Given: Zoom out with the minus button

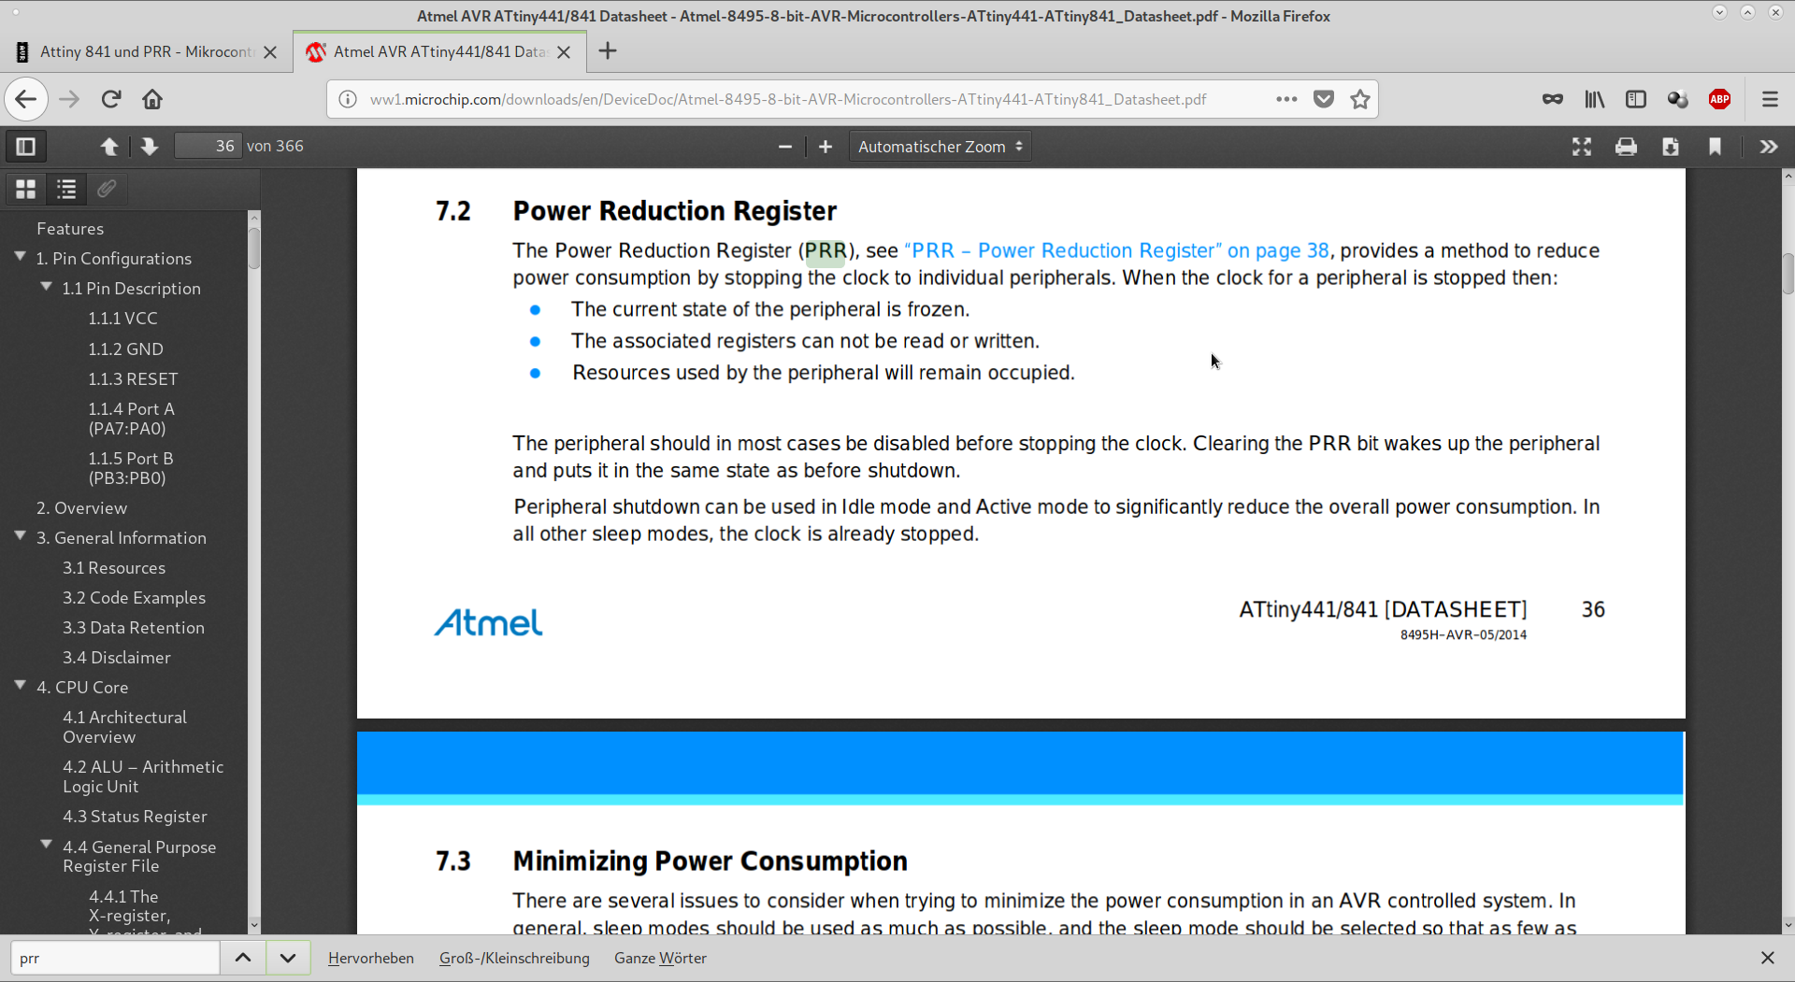Looking at the screenshot, I should 785,147.
